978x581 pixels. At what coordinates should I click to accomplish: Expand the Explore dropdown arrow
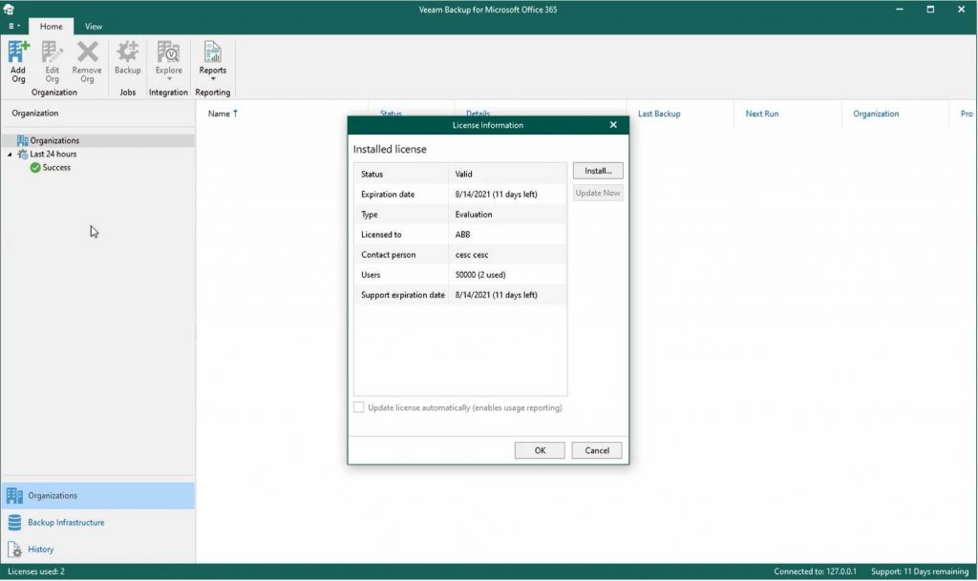(x=168, y=79)
